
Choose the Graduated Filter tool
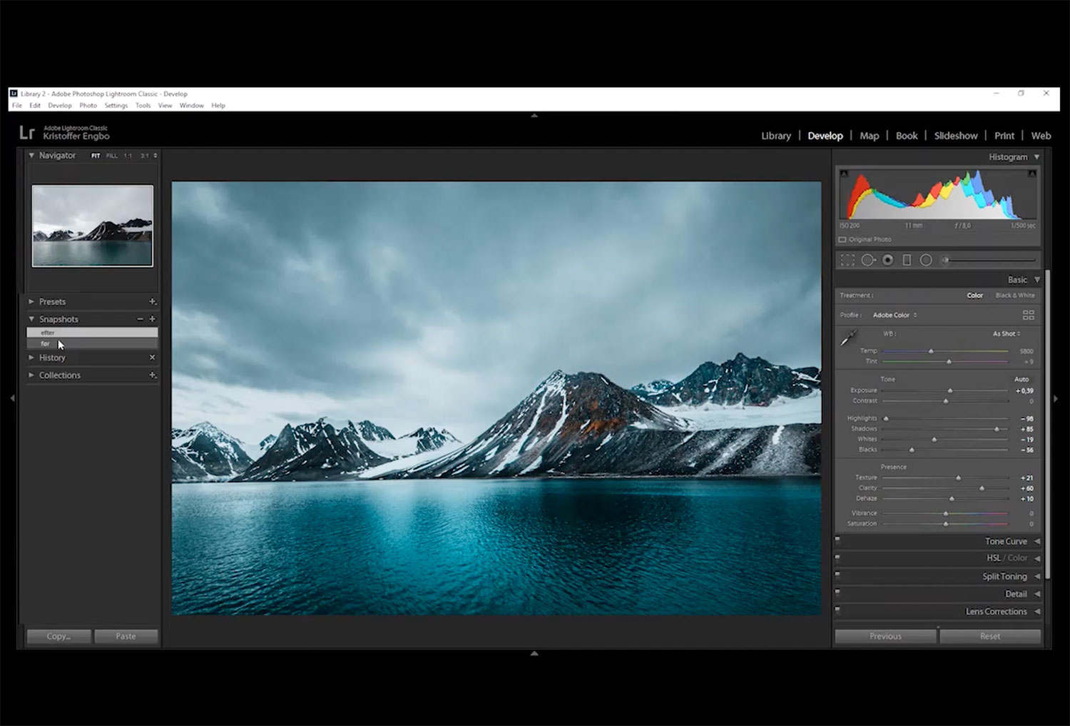click(907, 261)
